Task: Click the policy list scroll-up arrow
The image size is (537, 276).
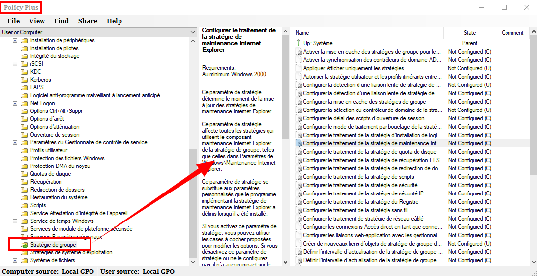Action: click(533, 31)
